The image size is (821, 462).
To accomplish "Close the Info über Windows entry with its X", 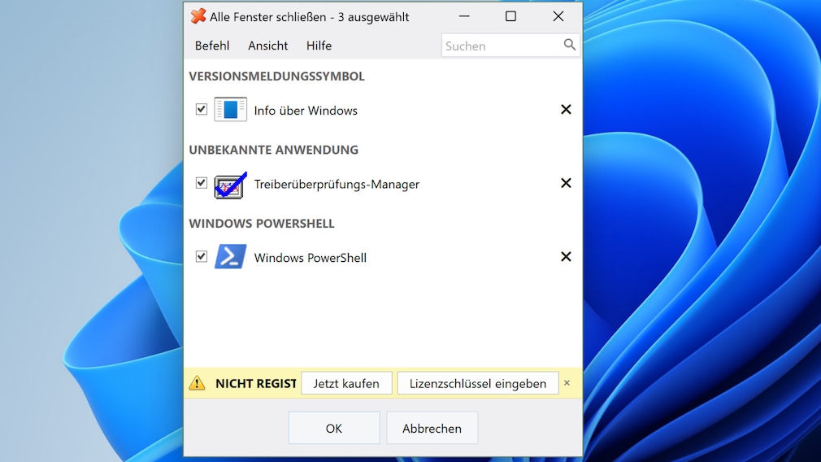I will (566, 110).
